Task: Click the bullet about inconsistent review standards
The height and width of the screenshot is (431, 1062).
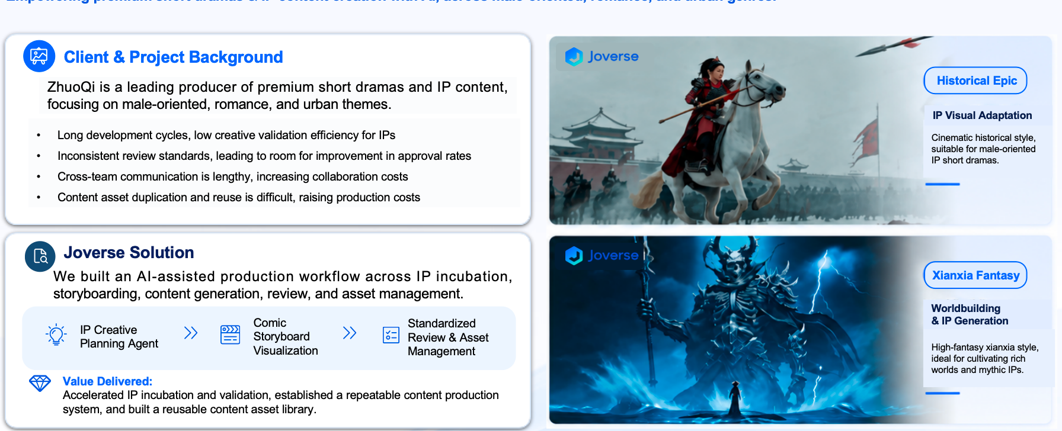Action: [x=264, y=156]
